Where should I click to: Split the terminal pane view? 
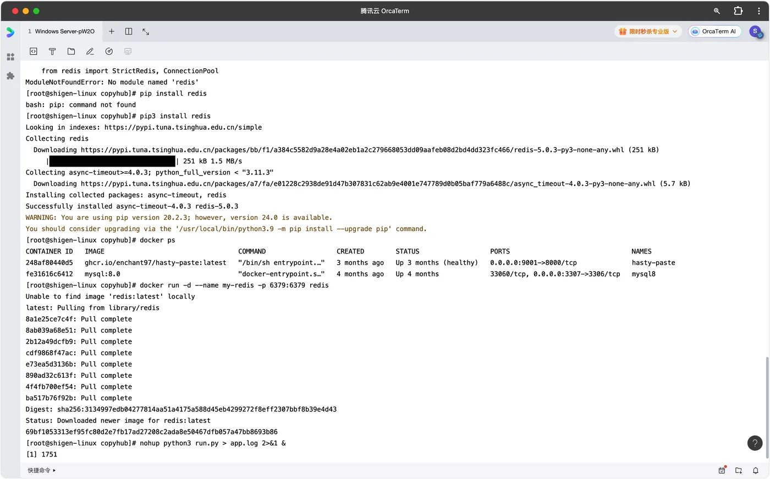(129, 31)
